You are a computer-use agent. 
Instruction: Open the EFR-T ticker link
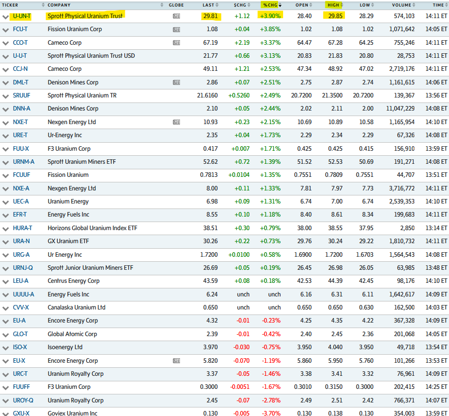(x=20, y=215)
